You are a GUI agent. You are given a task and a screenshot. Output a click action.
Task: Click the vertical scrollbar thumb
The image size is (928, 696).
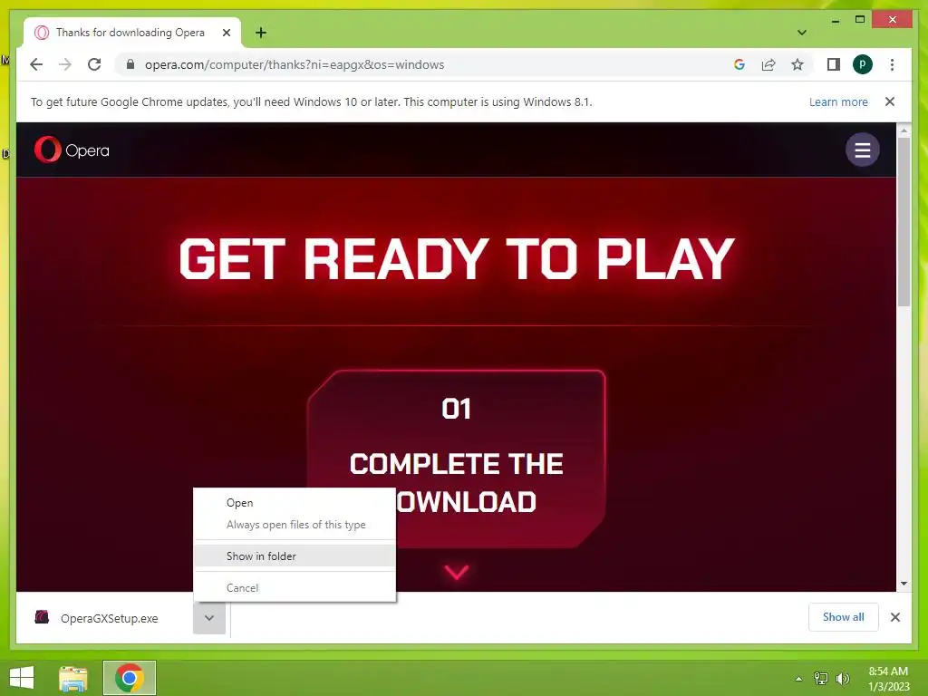[904, 222]
